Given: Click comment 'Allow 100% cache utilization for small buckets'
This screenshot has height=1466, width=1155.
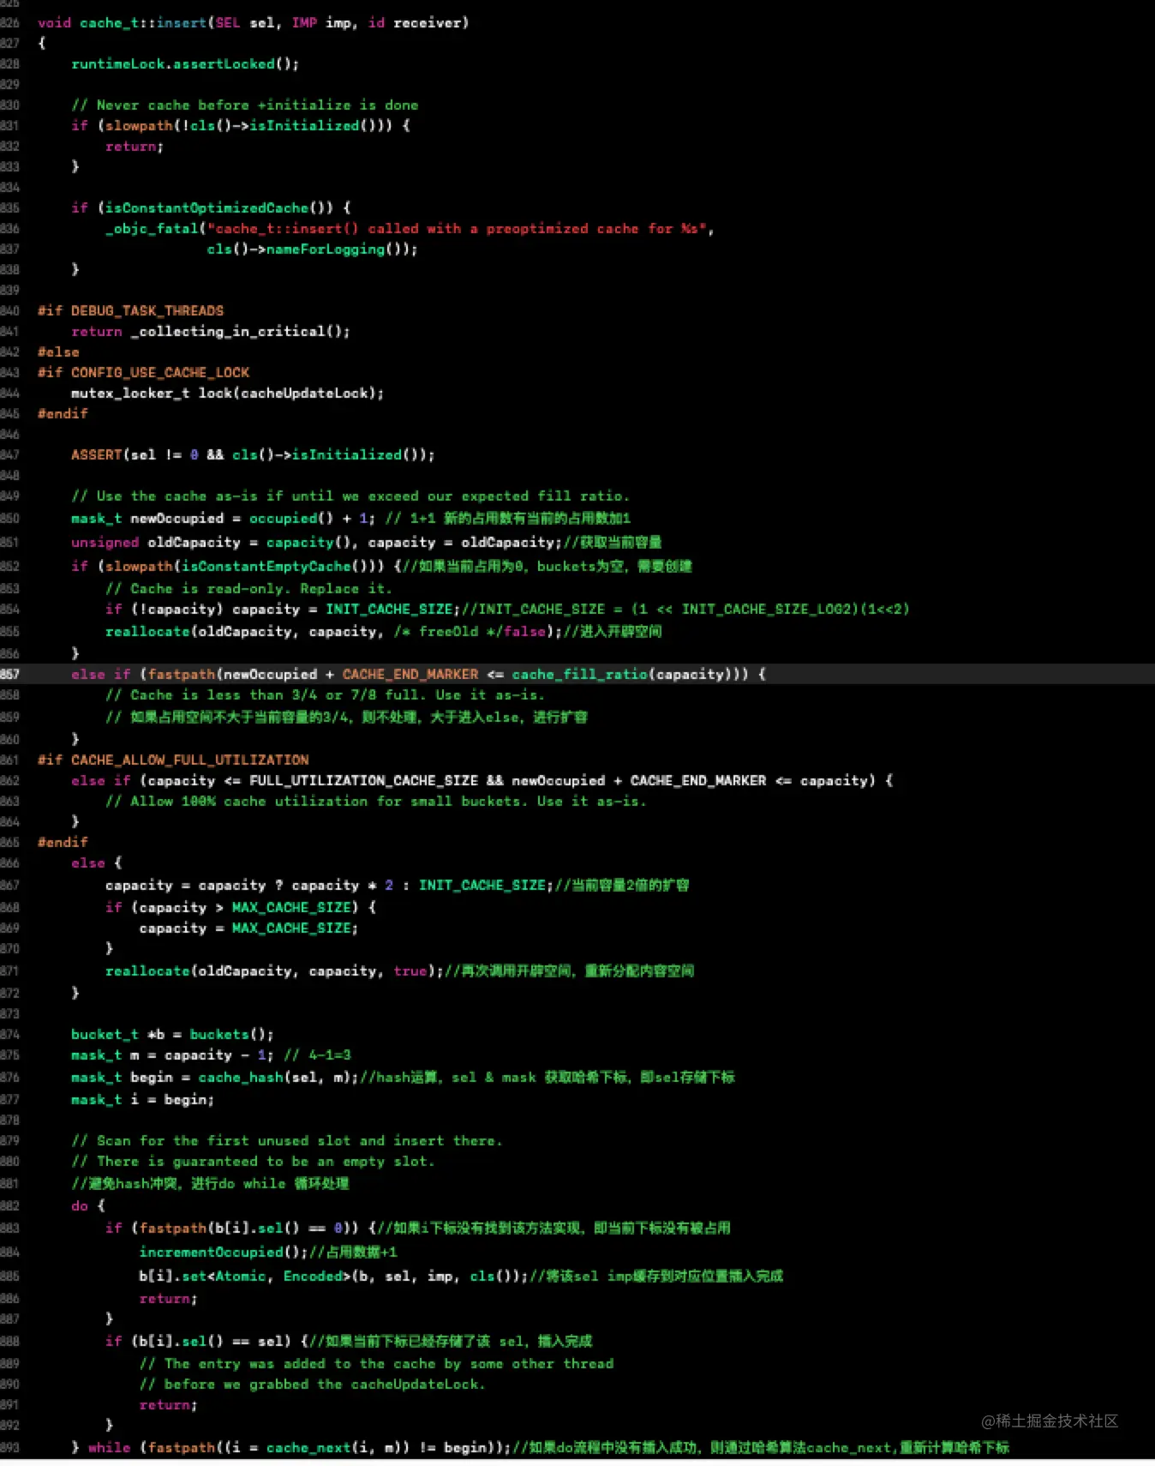Looking at the screenshot, I should pos(376,801).
